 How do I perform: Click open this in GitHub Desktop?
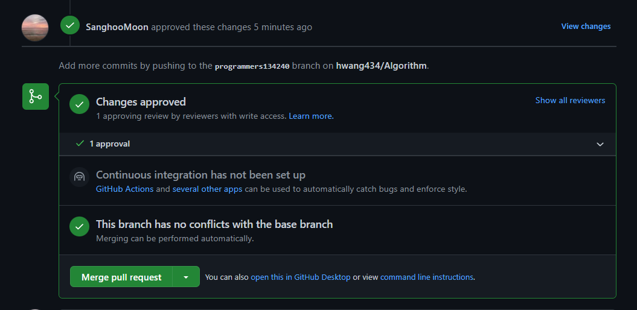click(x=301, y=277)
